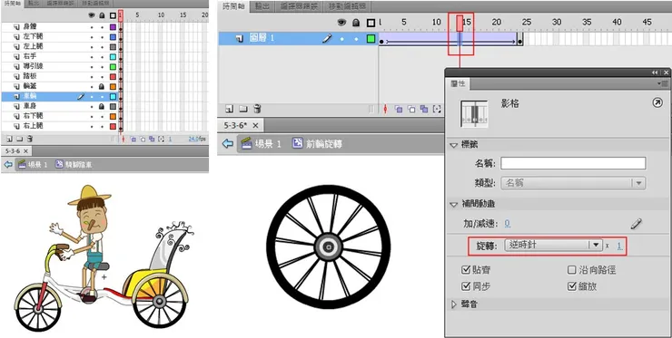This screenshot has width=672, height=338.
Task: Click outline column header in left timeline
Action: 113,15
